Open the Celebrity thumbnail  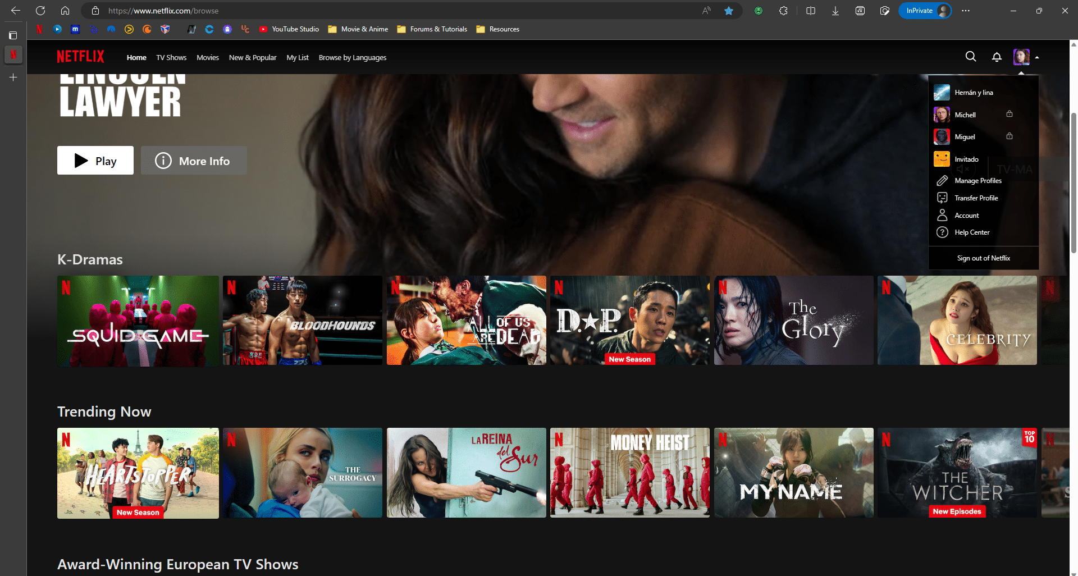(x=957, y=321)
